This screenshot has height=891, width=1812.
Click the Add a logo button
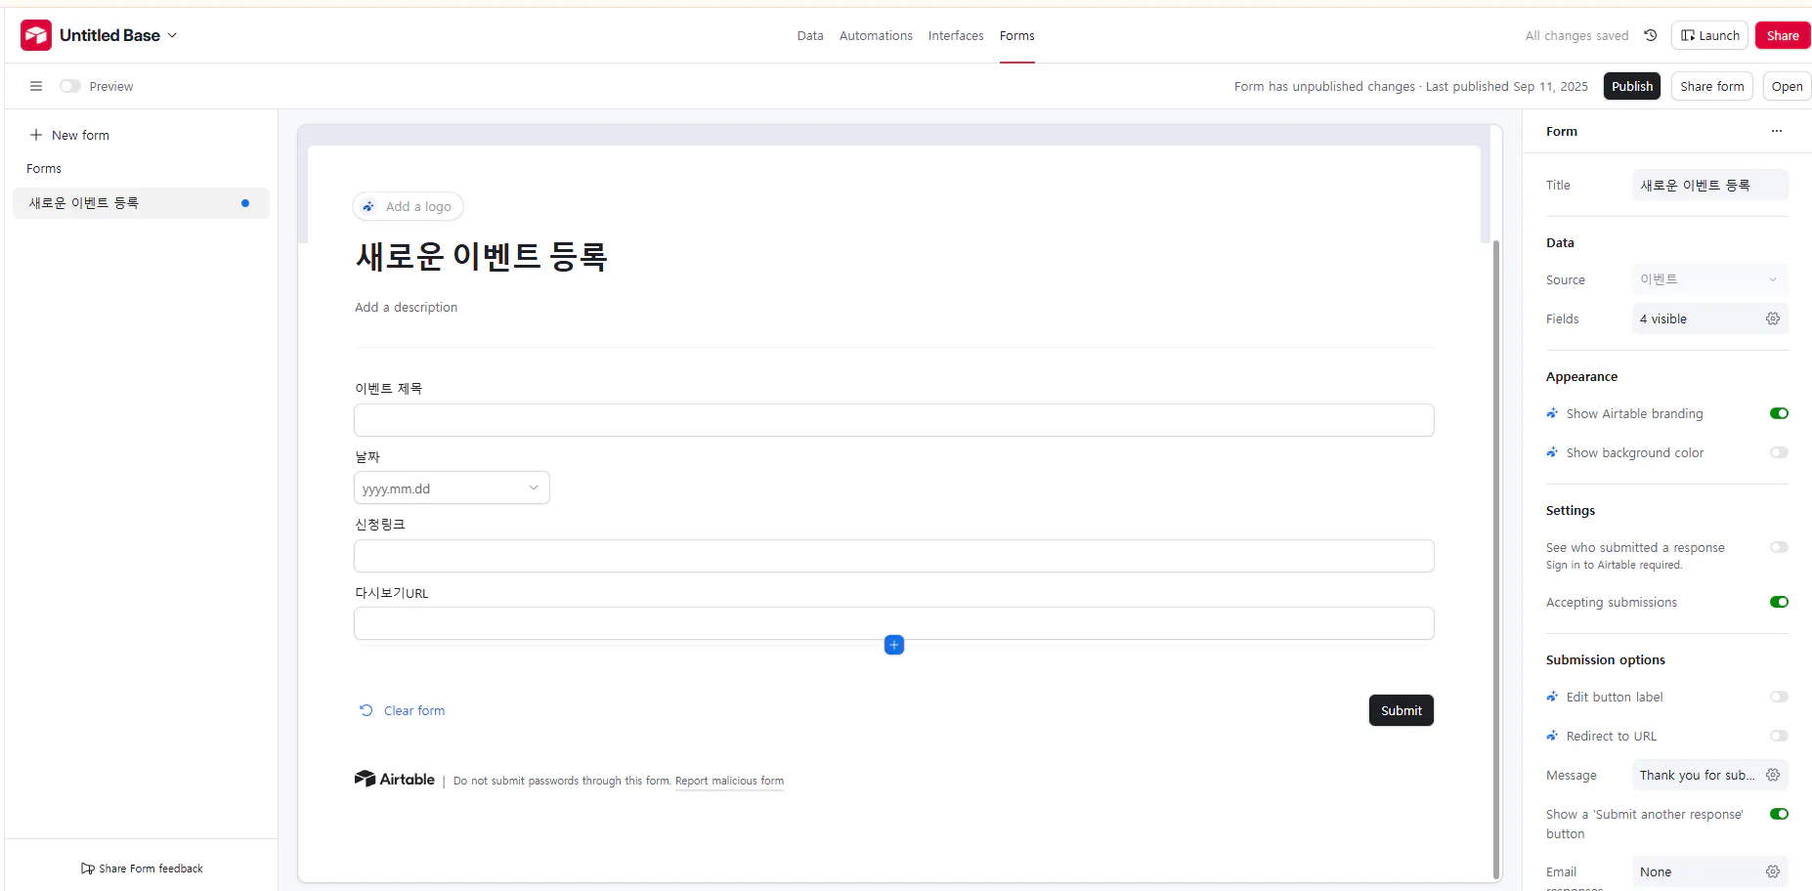click(408, 206)
